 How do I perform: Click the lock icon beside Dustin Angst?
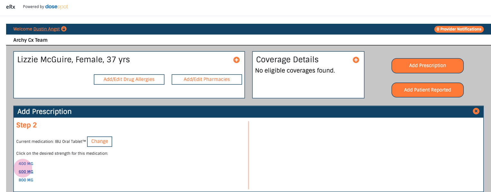click(x=64, y=29)
